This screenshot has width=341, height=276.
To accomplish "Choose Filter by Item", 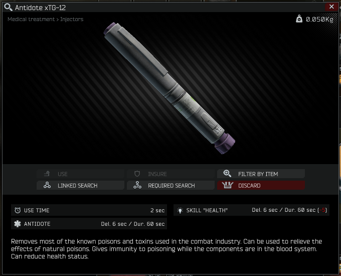I will tap(261, 174).
